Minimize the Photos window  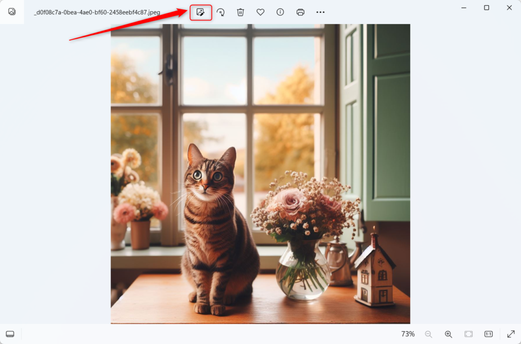[464, 8]
